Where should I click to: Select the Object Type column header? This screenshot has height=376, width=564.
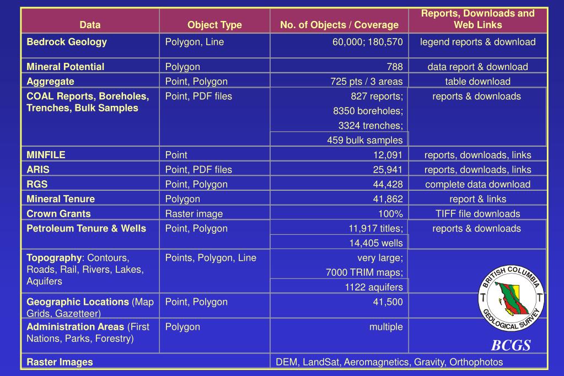(214, 25)
